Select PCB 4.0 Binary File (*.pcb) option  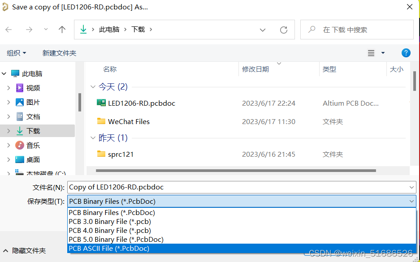110,230
